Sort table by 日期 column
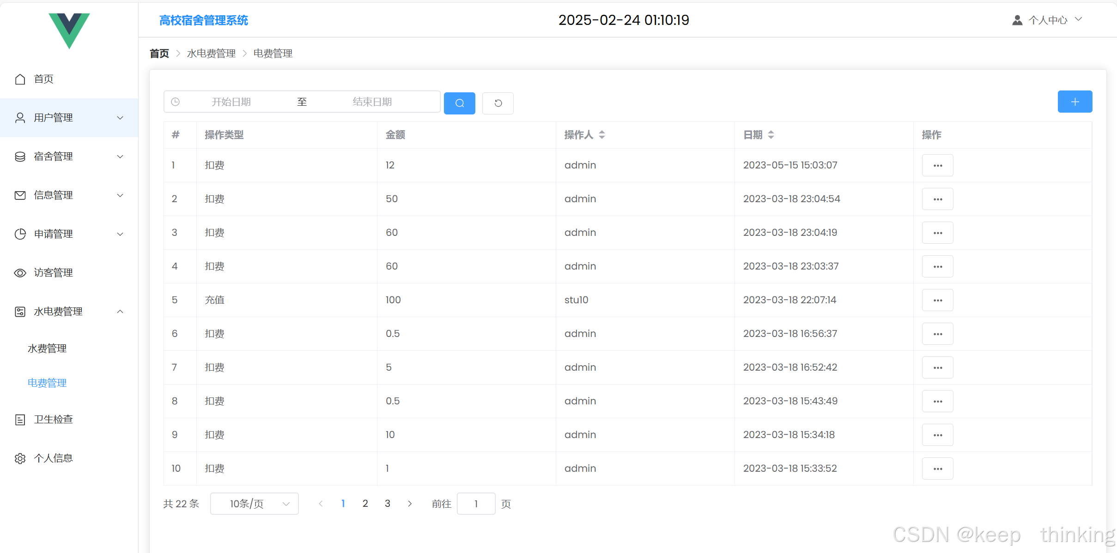Viewport: 1117px width, 553px height. tap(771, 135)
